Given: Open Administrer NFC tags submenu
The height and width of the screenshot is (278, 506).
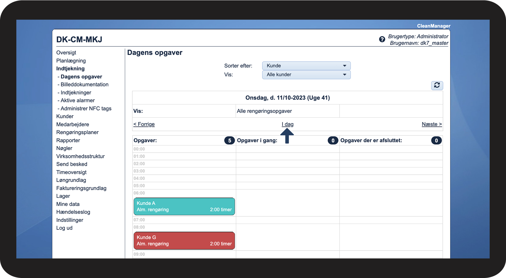Looking at the screenshot, I should (x=86, y=109).
